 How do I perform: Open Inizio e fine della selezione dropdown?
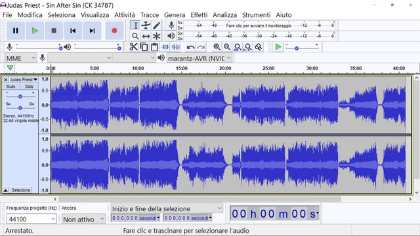pos(167,208)
